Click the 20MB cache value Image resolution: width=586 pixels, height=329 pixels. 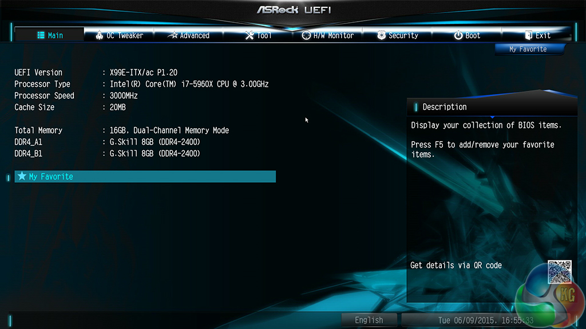click(x=118, y=107)
